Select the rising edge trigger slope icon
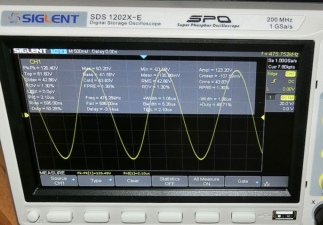323x225 pixels. coord(273,81)
